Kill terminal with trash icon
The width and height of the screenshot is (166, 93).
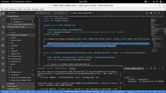click(x=155, y=68)
